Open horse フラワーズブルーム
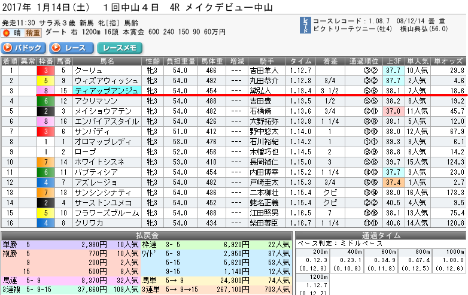 tap(107, 212)
